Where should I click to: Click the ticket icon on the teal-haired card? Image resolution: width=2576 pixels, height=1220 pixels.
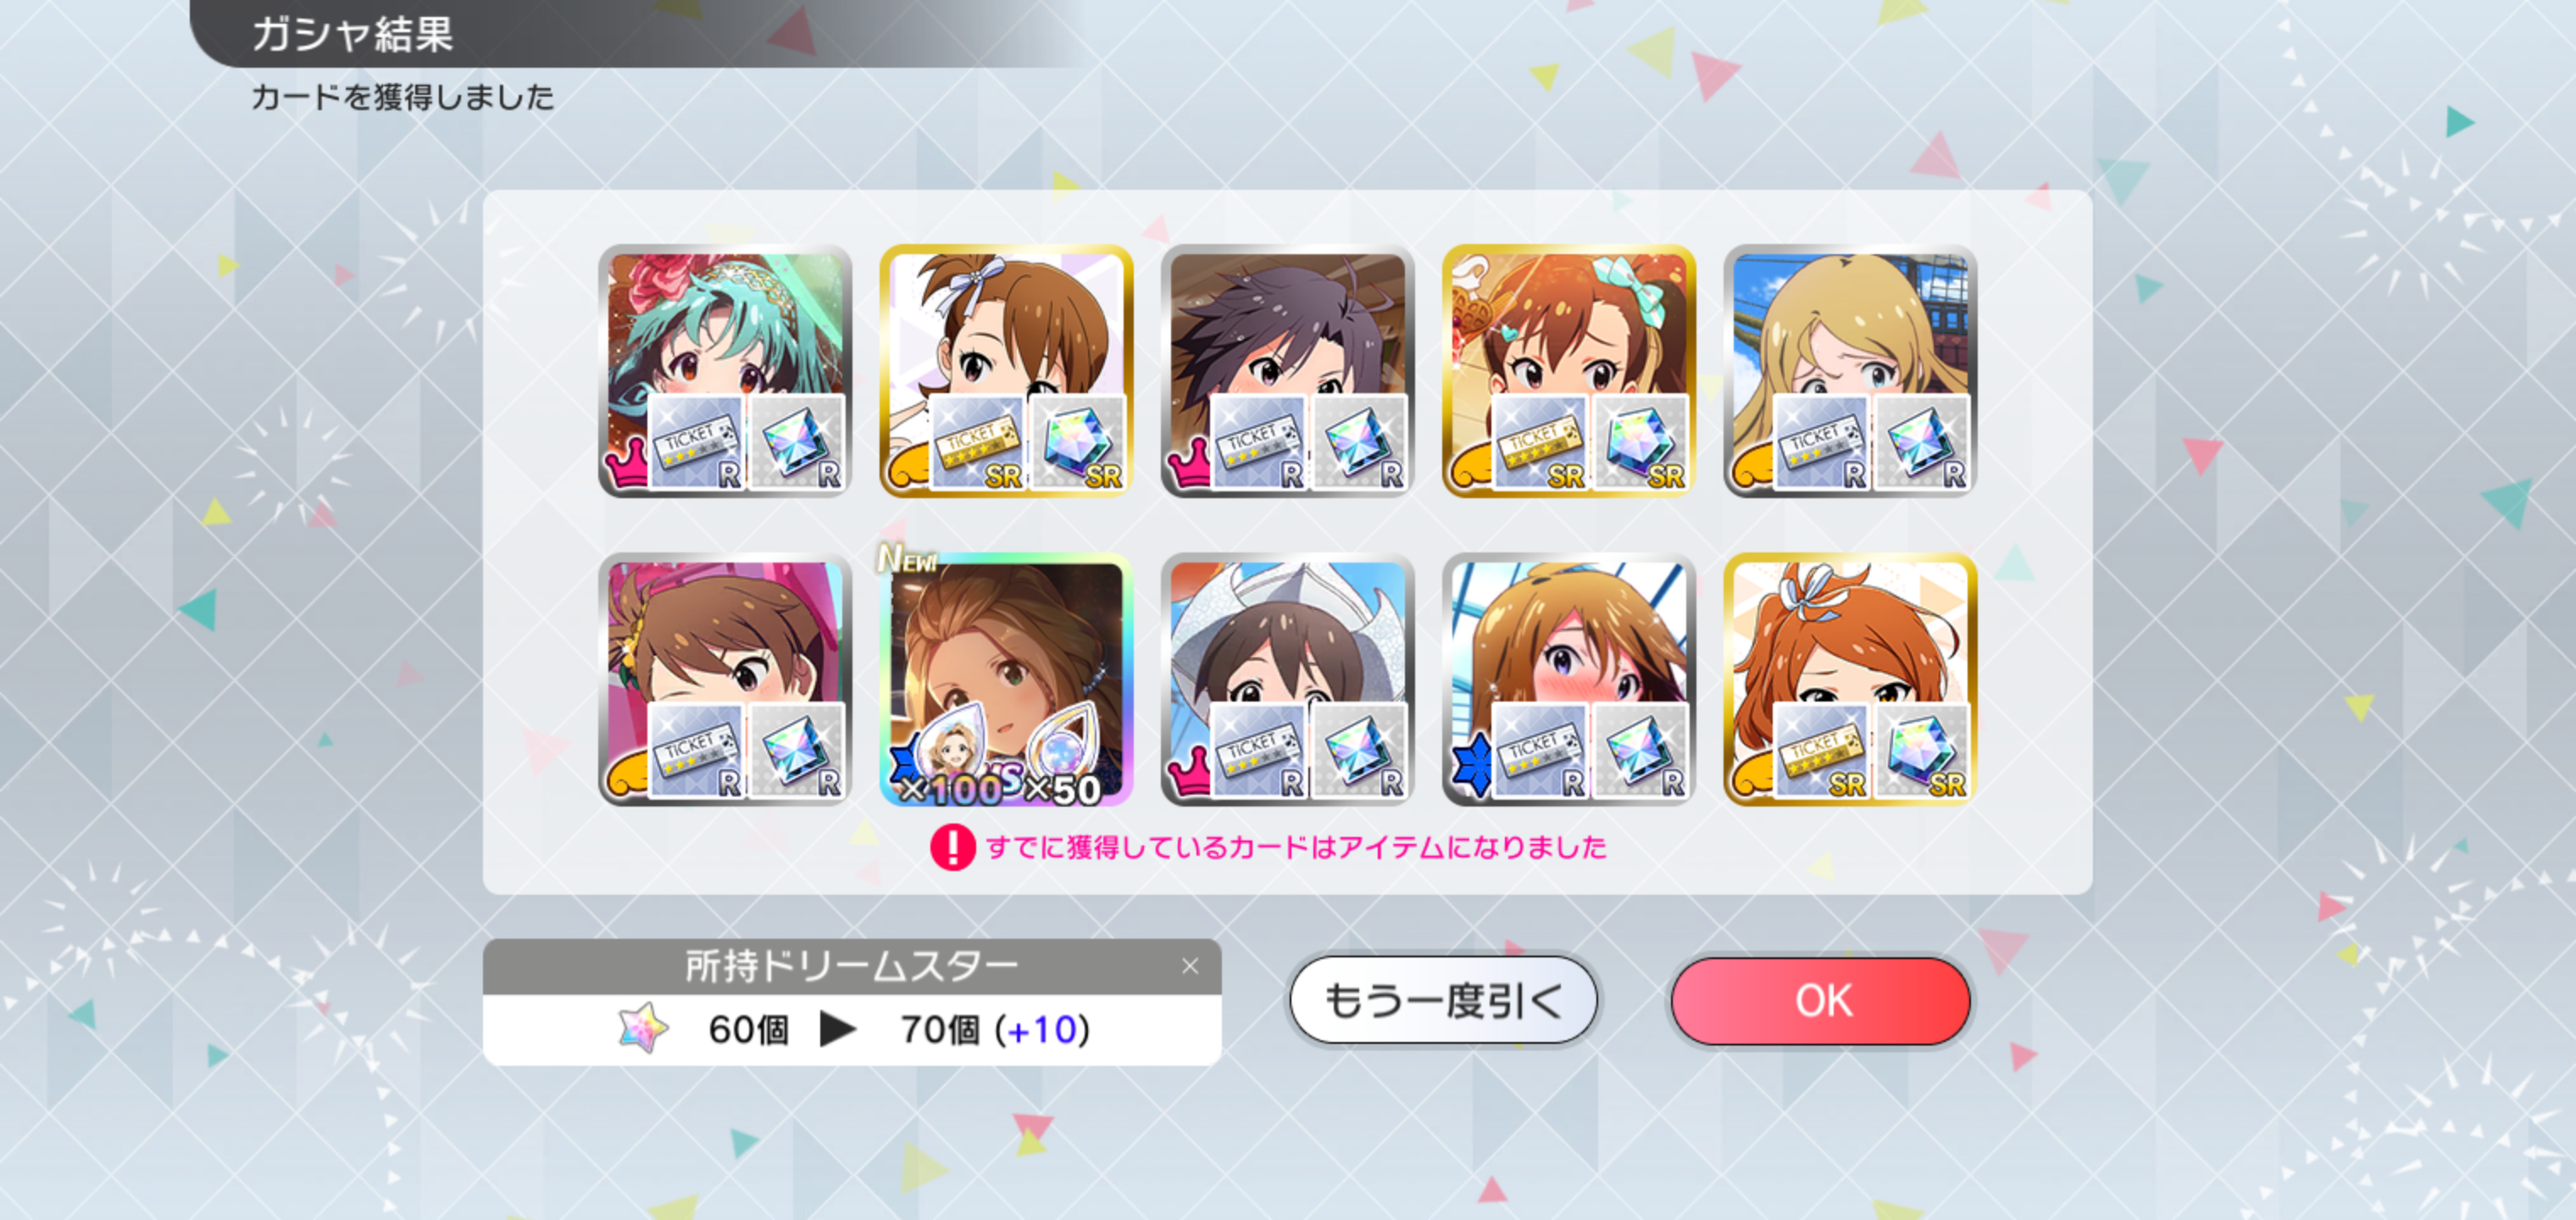tap(696, 441)
